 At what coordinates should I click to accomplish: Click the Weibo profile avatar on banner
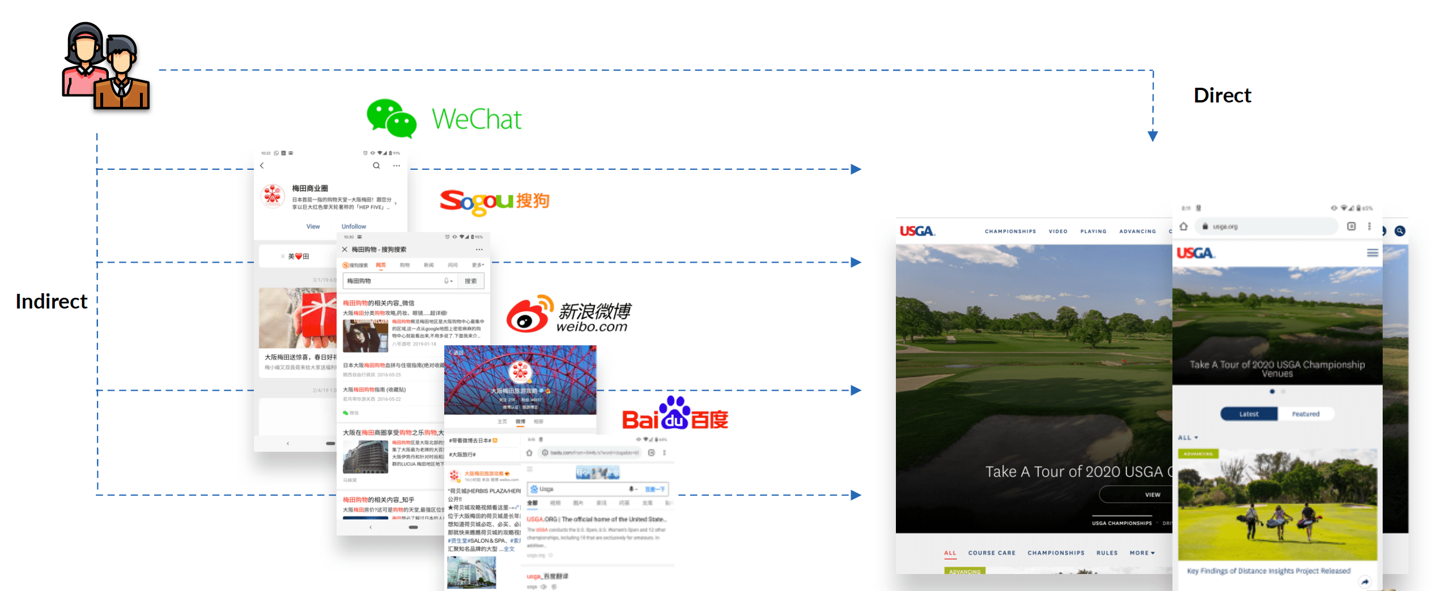pos(520,372)
